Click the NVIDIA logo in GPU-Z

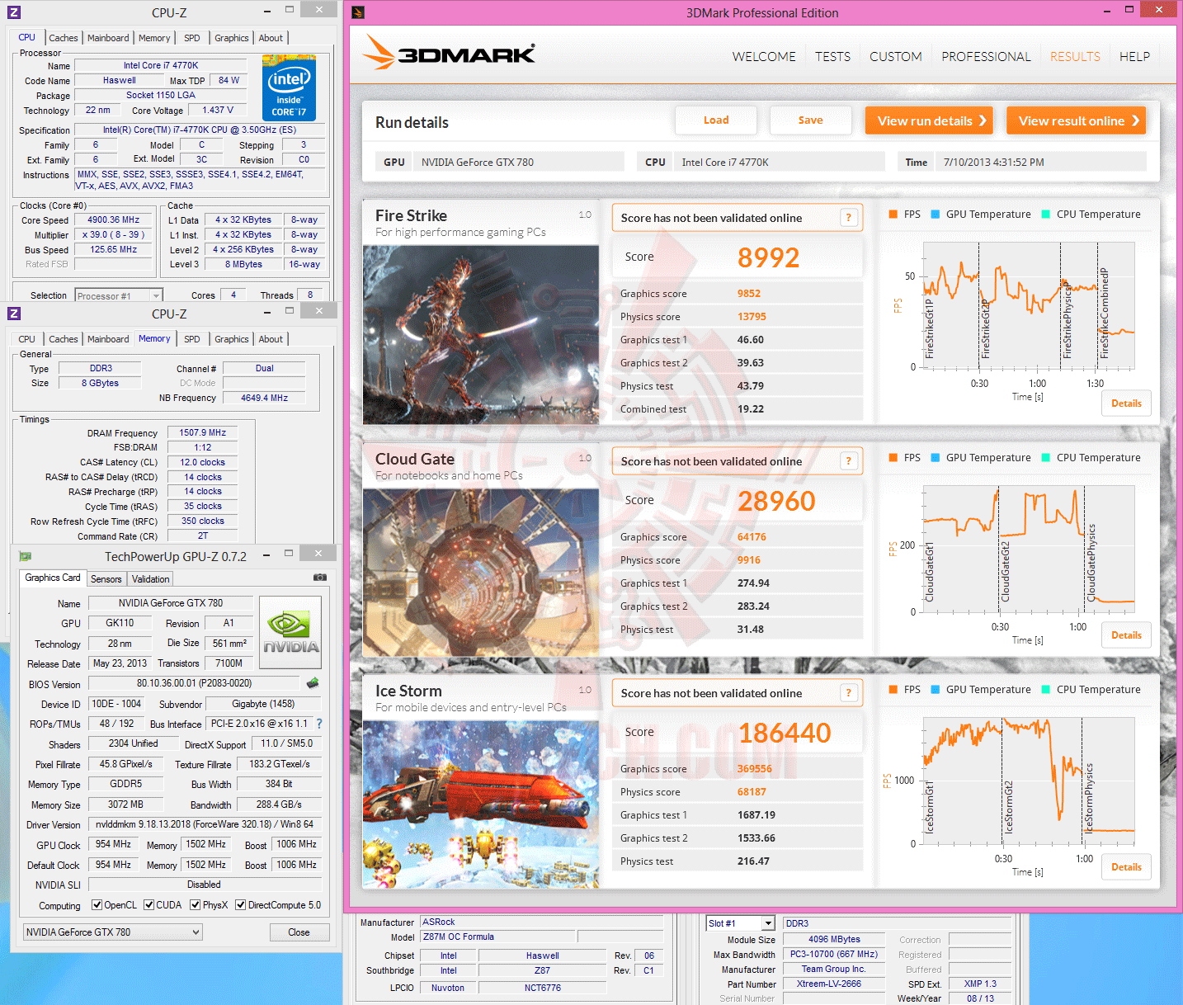tap(290, 632)
